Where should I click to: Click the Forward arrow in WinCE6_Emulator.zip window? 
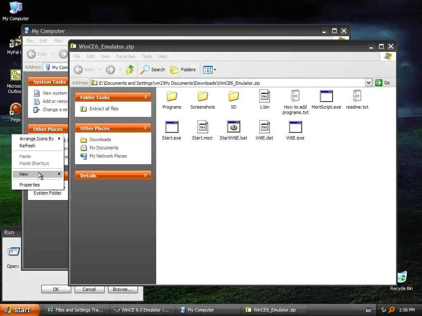click(110, 70)
